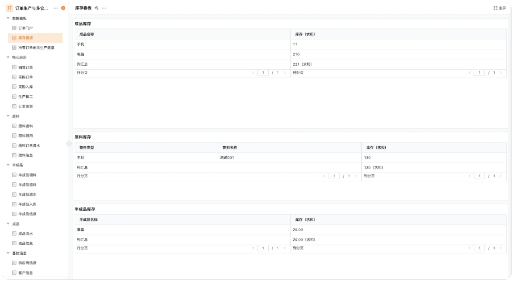The width and height of the screenshot is (514, 282).
Task: Open 所有订单剩余生产数量 dashboard
Action: 36,48
